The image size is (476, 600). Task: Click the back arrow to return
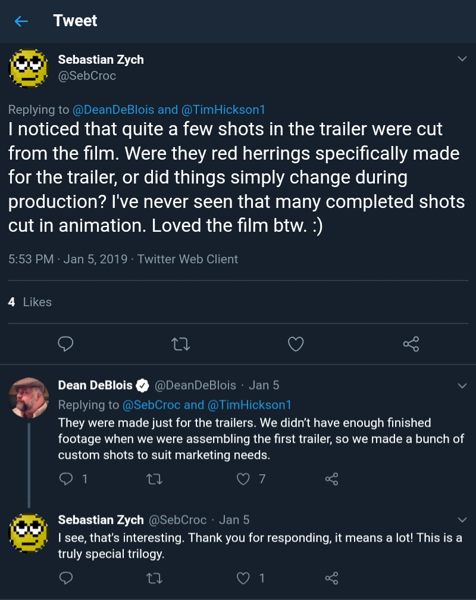coord(21,21)
